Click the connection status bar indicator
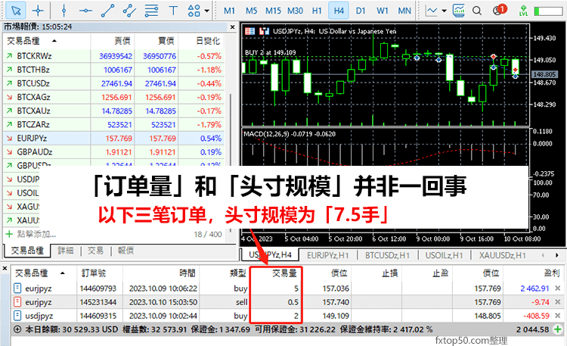 tap(549, 11)
